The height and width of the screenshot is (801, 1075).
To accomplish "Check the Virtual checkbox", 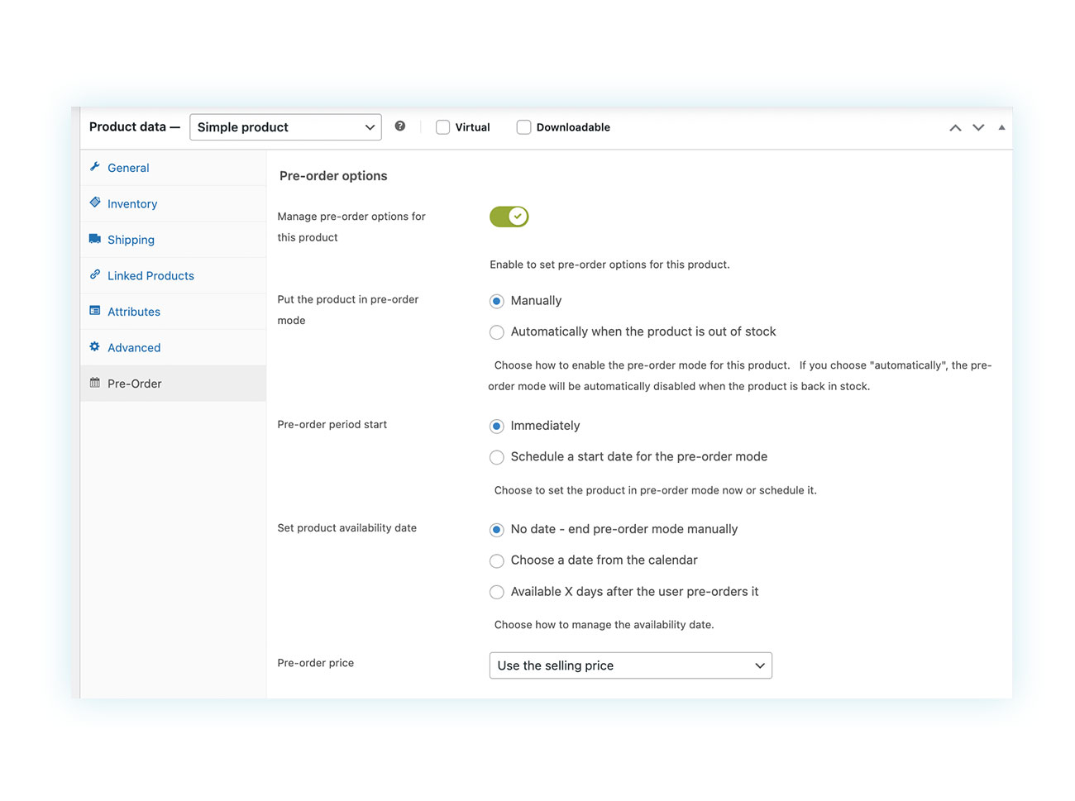I will click(x=442, y=126).
